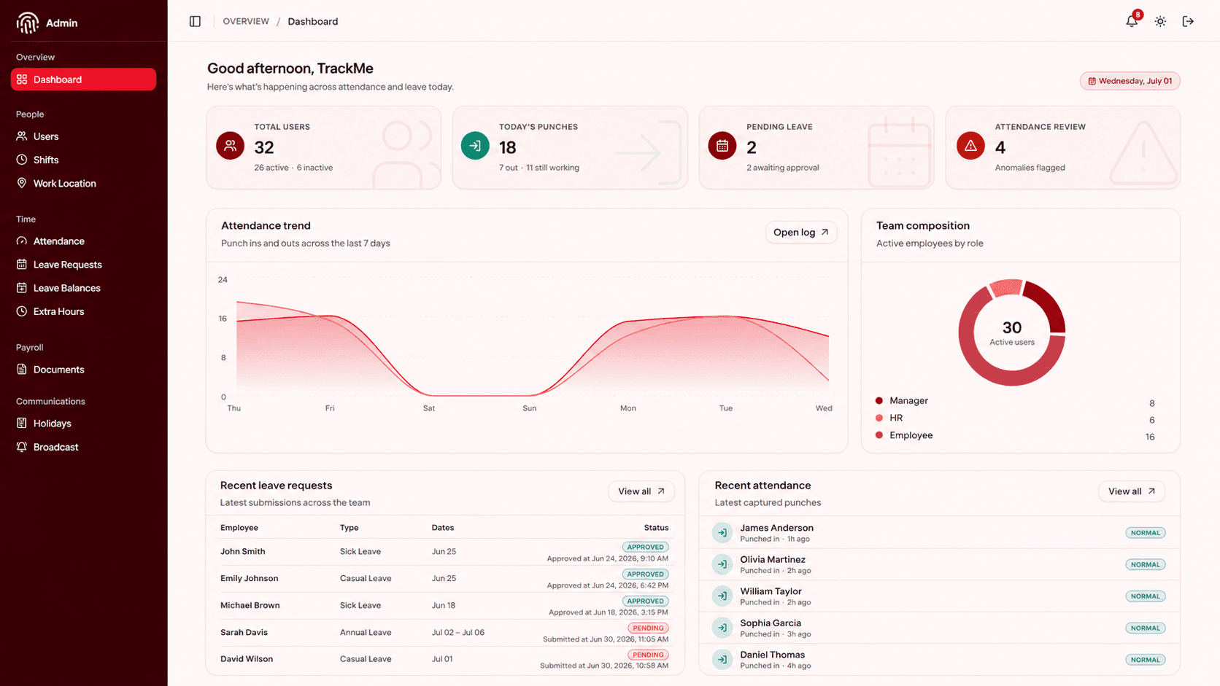Click the OVERVIEW breadcrumb link
Viewport: 1220px width, 686px height.
click(x=246, y=21)
